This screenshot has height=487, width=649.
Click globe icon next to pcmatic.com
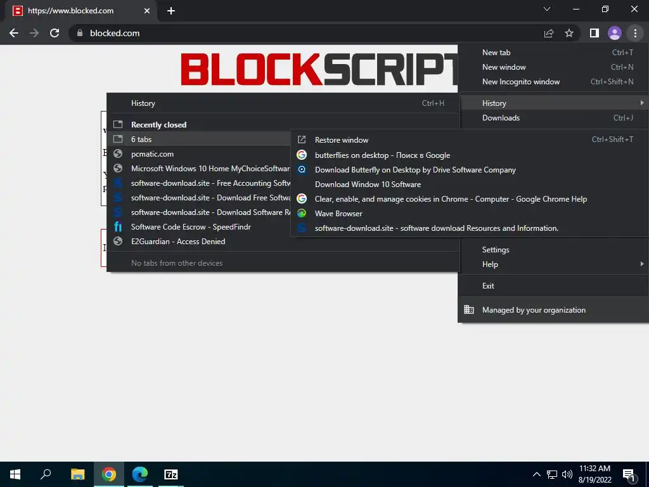(x=118, y=153)
